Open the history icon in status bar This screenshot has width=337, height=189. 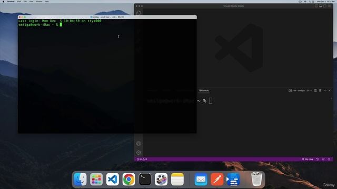tap(318, 159)
